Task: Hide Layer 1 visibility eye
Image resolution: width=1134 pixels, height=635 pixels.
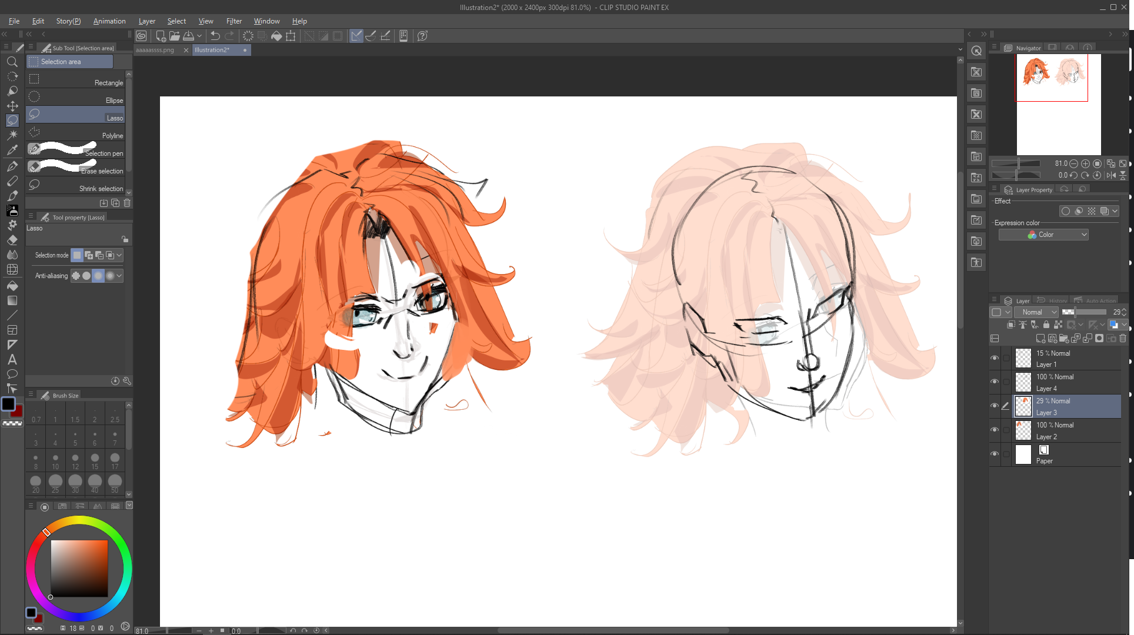Action: (x=995, y=358)
